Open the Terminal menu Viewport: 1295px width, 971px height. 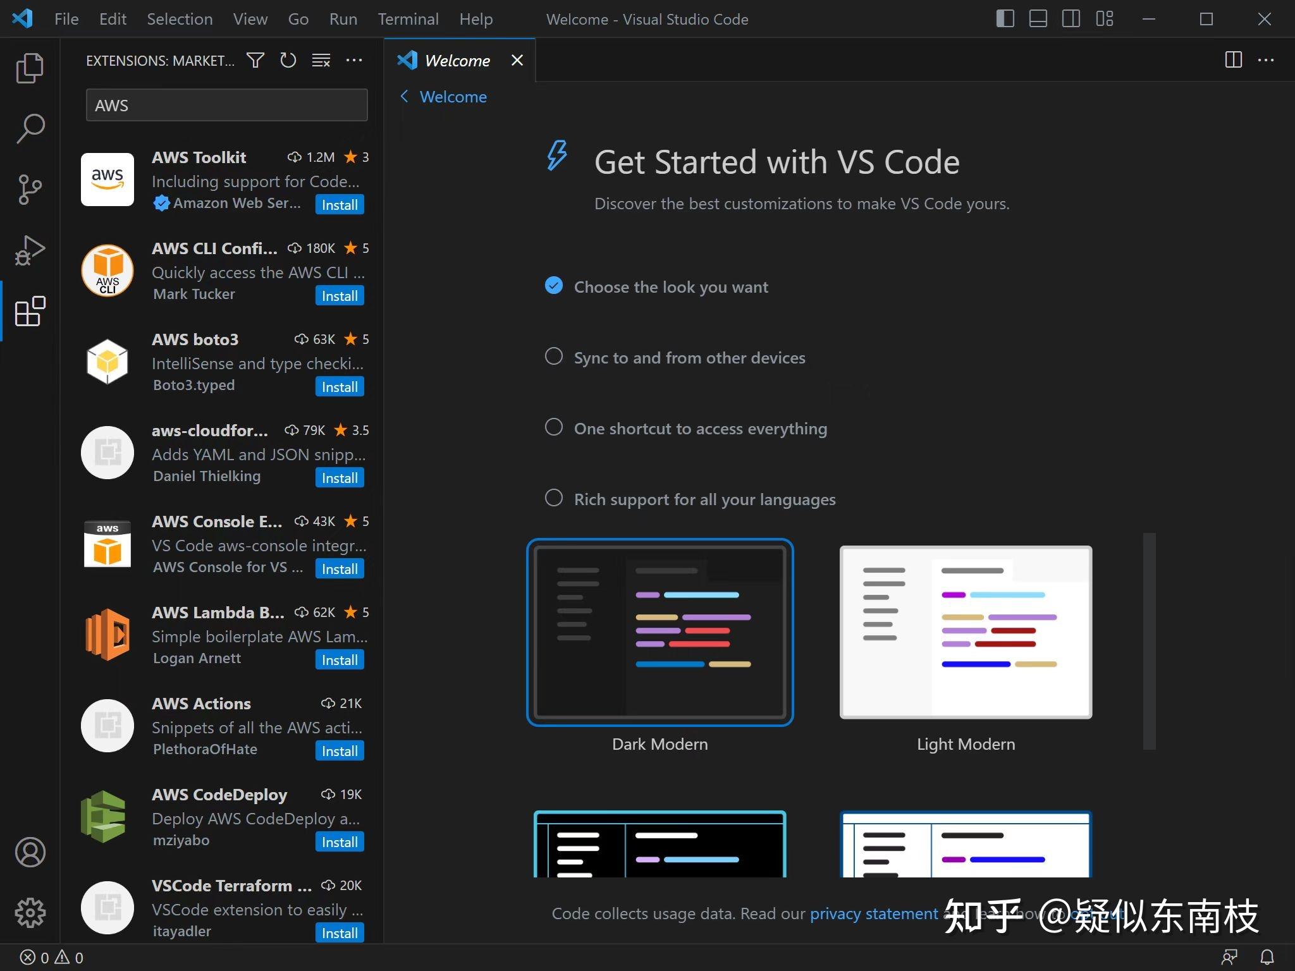pos(408,19)
